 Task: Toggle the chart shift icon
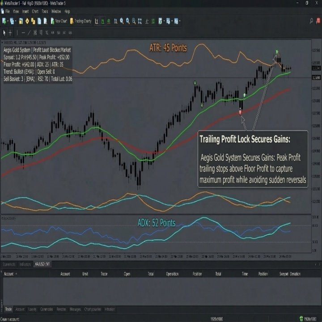point(147,21)
